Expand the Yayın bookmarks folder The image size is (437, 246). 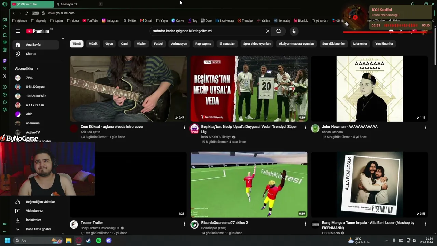pos(162,20)
